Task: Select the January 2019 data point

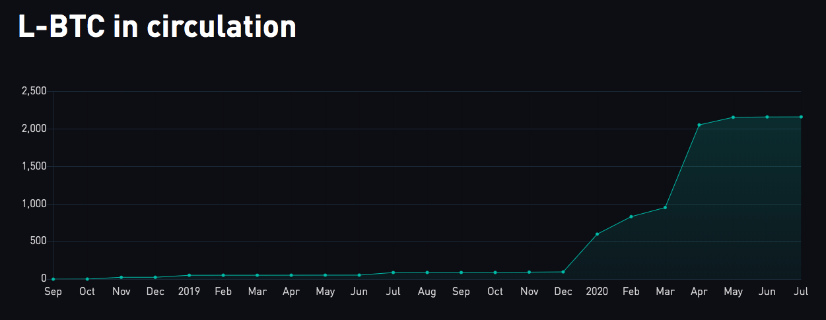Action: (x=189, y=275)
